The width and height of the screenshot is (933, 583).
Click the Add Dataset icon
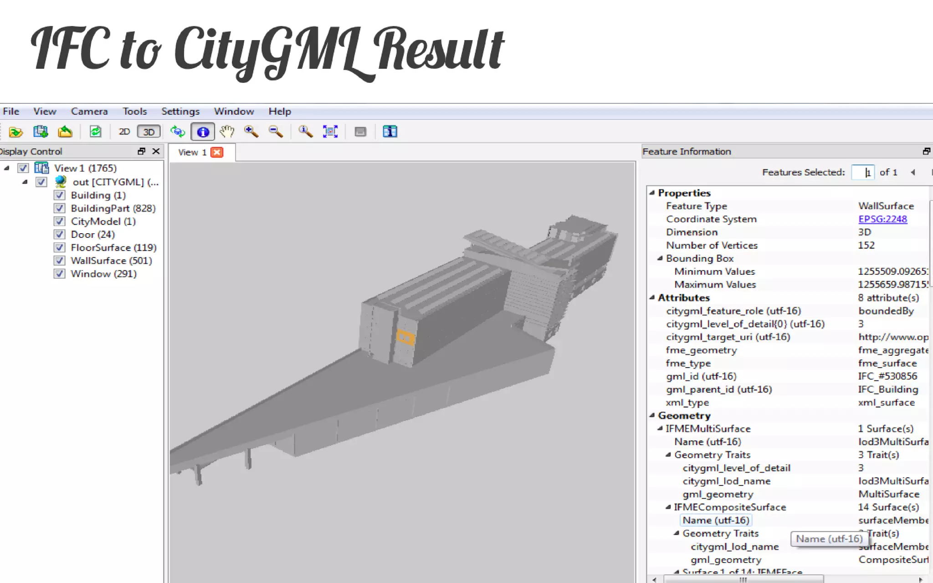pos(41,132)
